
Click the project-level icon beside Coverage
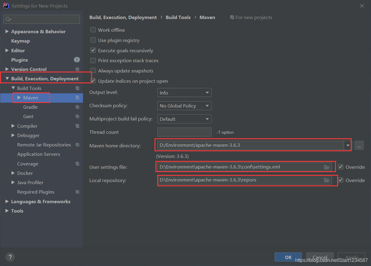(x=77, y=164)
